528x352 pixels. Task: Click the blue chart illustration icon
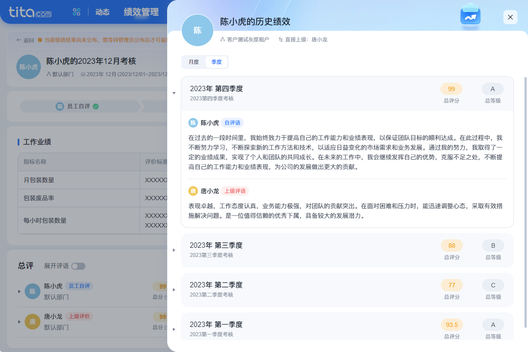tap(470, 16)
